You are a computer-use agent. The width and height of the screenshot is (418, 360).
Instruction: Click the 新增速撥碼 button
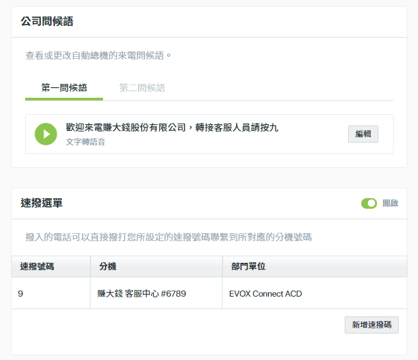coord(372,325)
